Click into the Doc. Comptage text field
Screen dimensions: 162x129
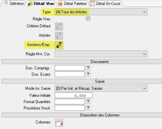pyautogui.click(x=70, y=68)
